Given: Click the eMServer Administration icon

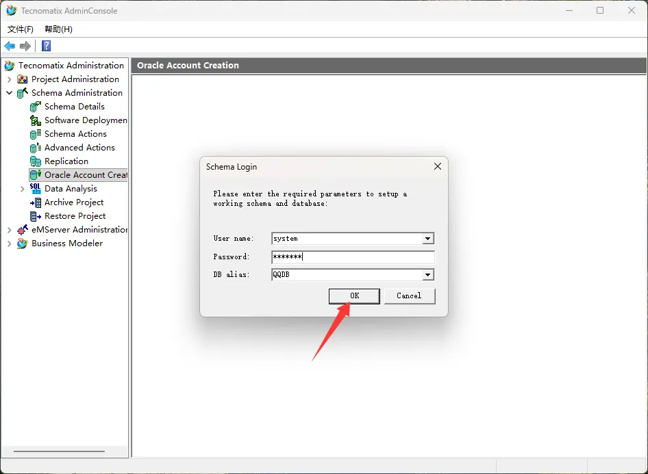Looking at the screenshot, I should [x=23, y=230].
